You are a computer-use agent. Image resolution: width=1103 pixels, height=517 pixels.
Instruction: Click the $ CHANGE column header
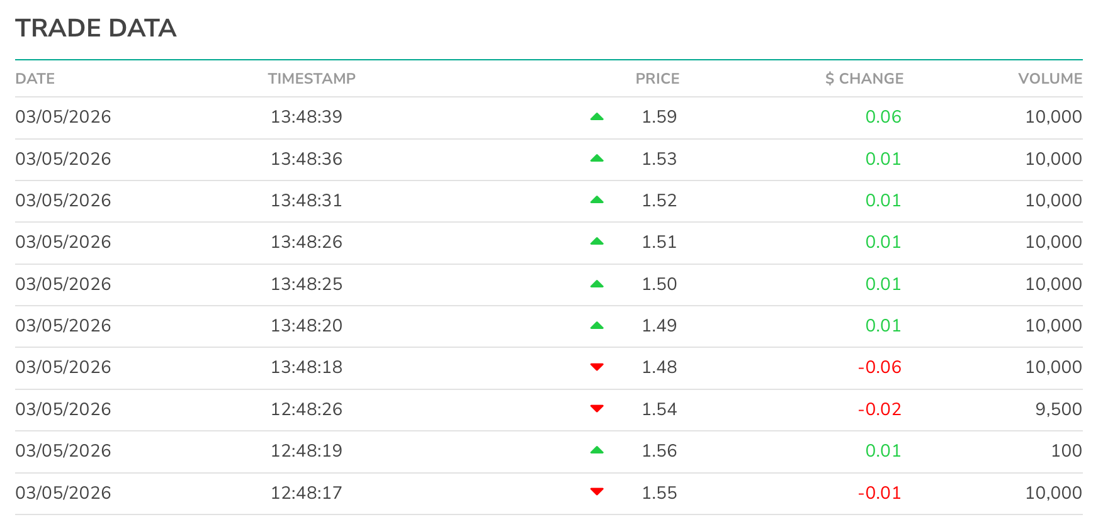[864, 79]
